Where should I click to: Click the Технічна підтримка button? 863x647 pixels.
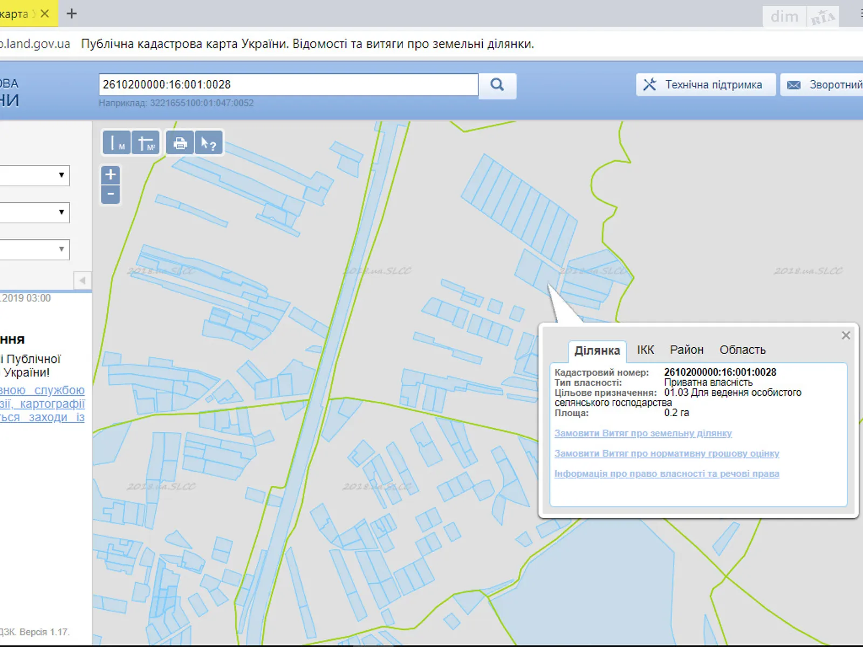(x=706, y=85)
